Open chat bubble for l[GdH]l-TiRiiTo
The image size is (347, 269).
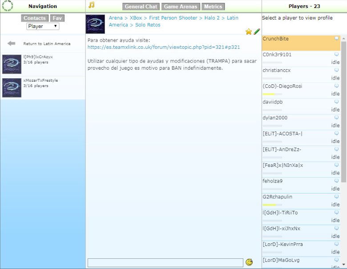point(336,213)
